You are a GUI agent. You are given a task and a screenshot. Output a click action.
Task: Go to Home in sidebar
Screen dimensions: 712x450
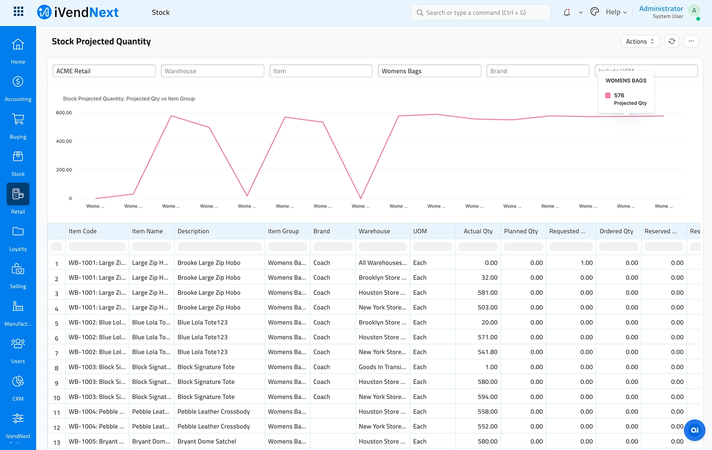pos(18,51)
